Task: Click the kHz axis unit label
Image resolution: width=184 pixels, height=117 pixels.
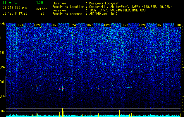Action: (3, 24)
